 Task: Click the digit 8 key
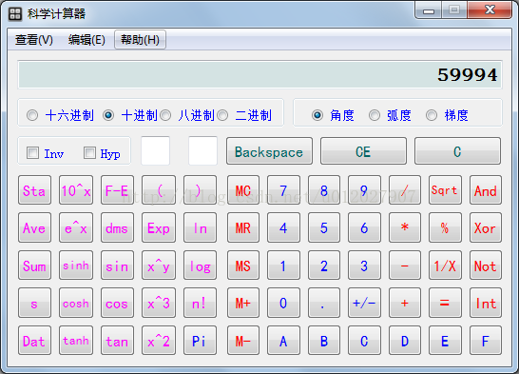(324, 190)
